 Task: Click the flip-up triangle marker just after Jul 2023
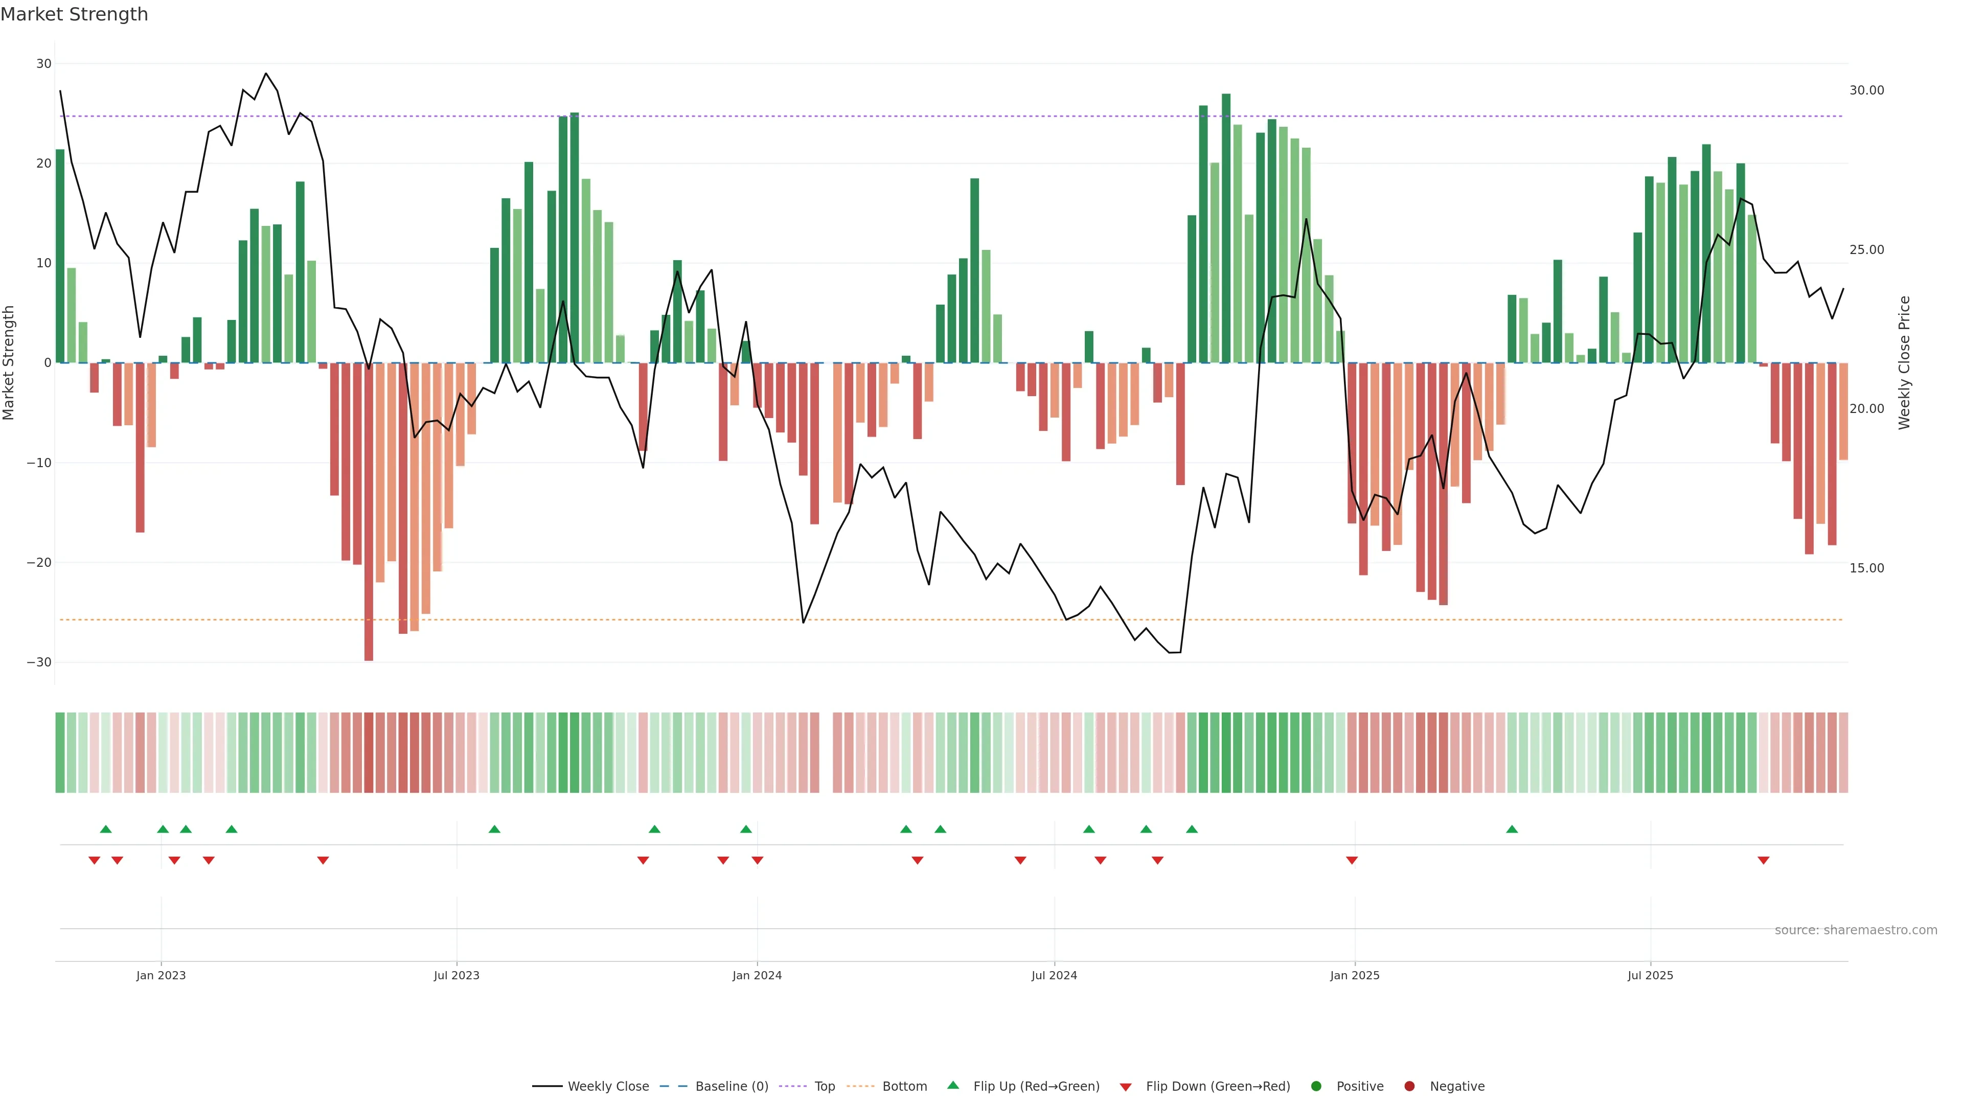pos(494,829)
